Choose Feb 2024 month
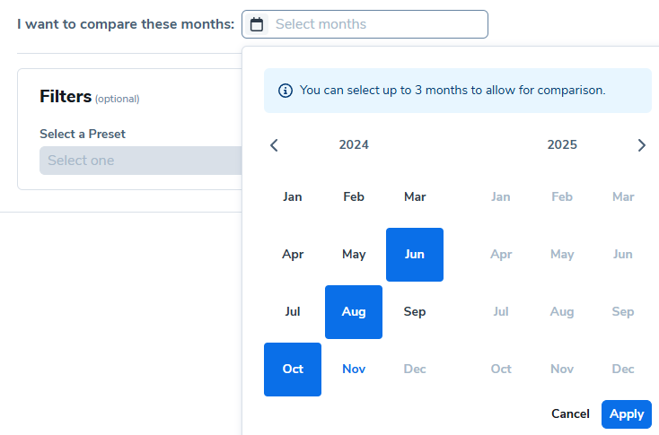 tap(354, 197)
